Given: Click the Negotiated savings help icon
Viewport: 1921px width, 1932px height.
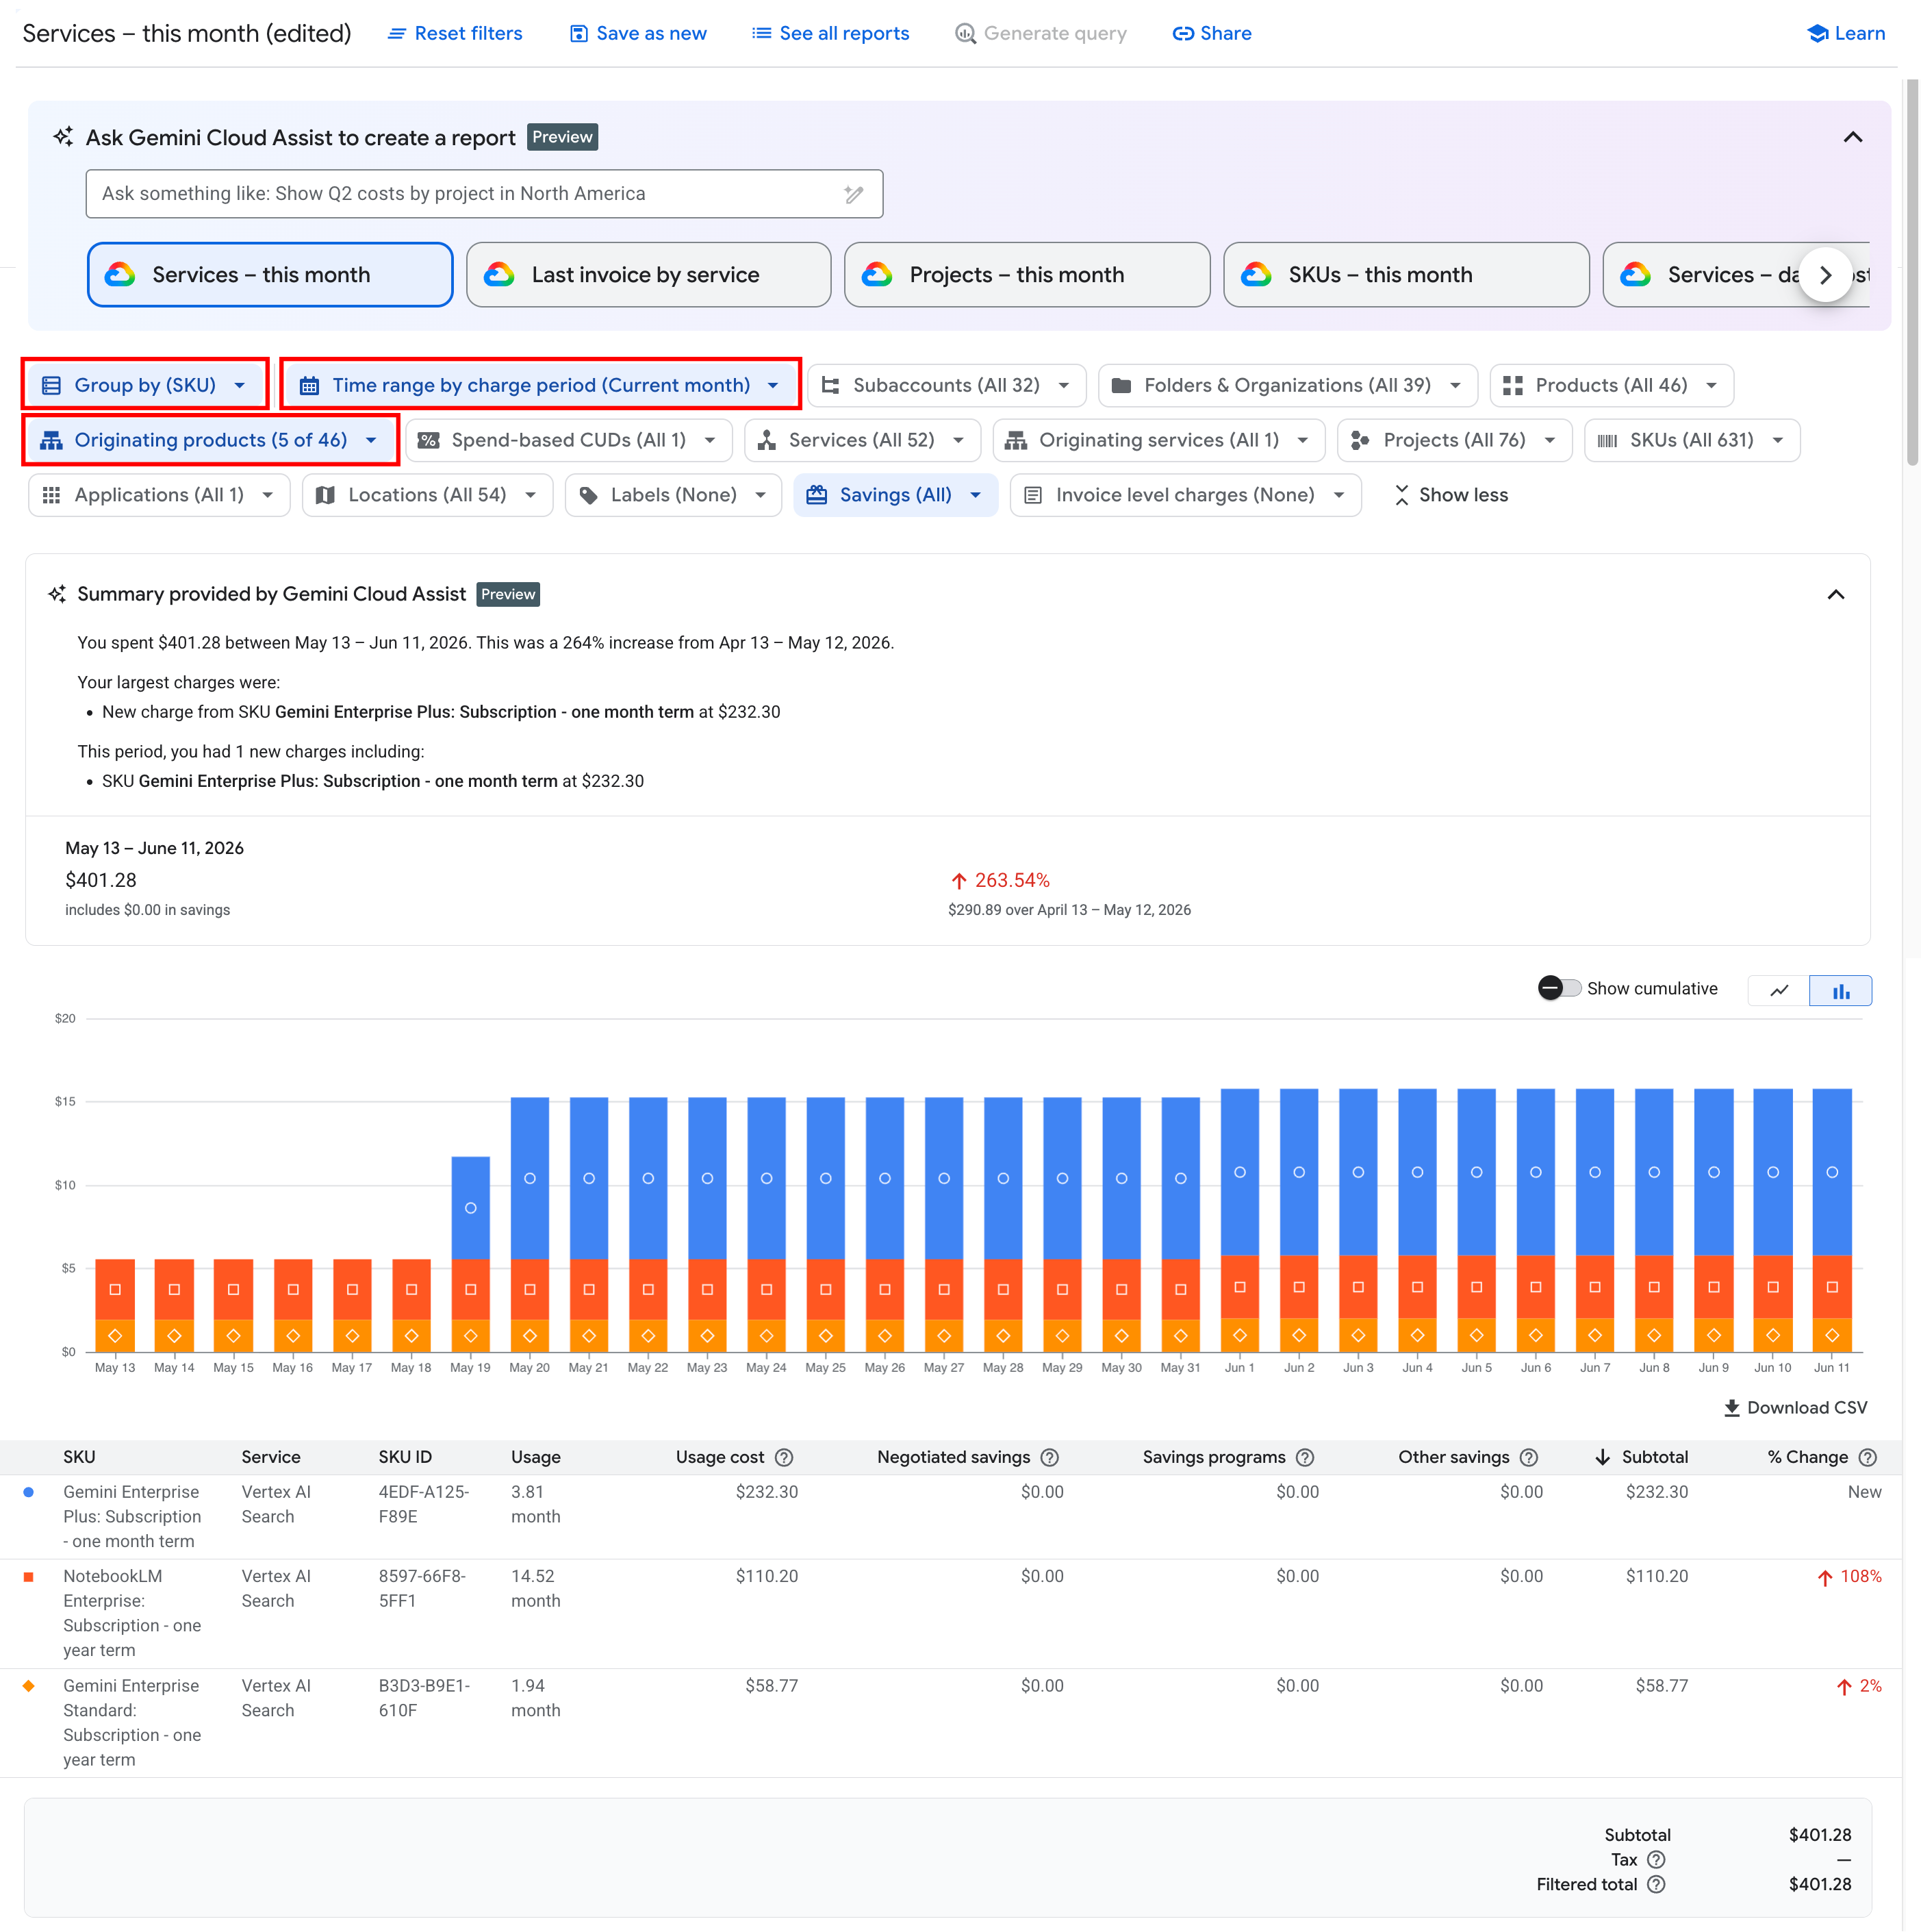Looking at the screenshot, I should [1049, 1457].
